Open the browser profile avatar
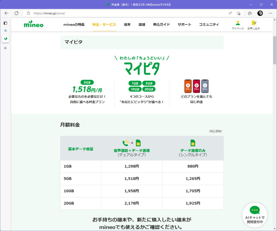Viewport: 277px width, 231px height. pos(260,13)
